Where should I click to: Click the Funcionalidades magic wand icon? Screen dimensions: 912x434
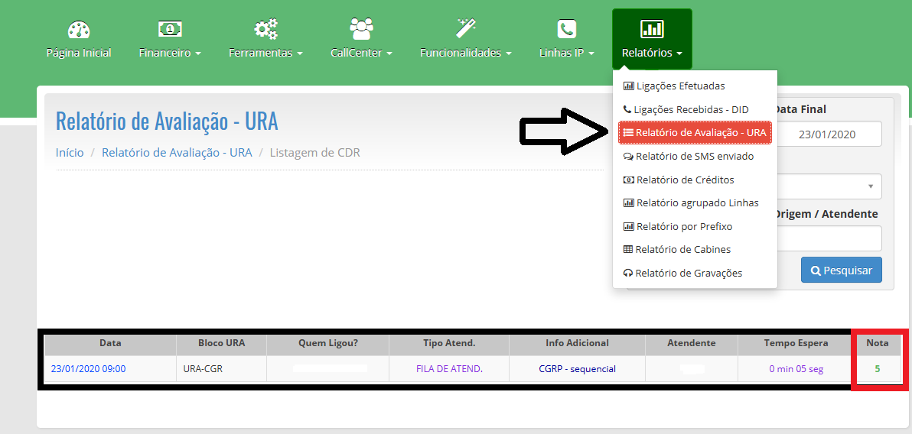point(466,29)
